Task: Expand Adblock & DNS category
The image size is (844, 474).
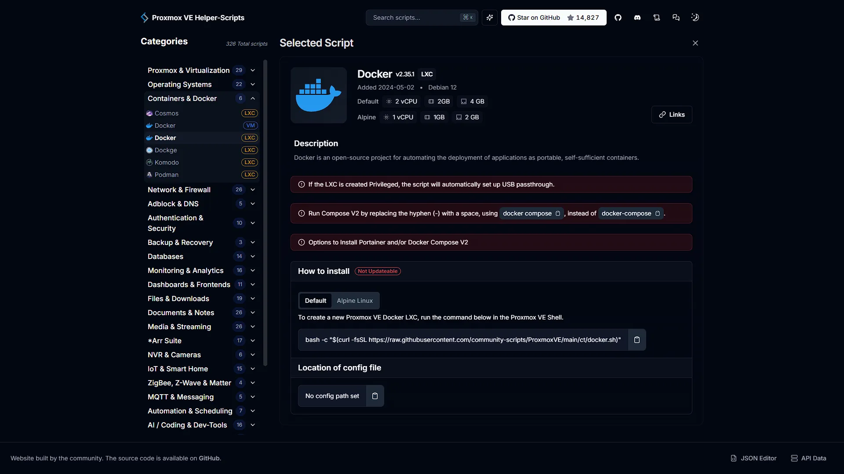Action: 202,204
